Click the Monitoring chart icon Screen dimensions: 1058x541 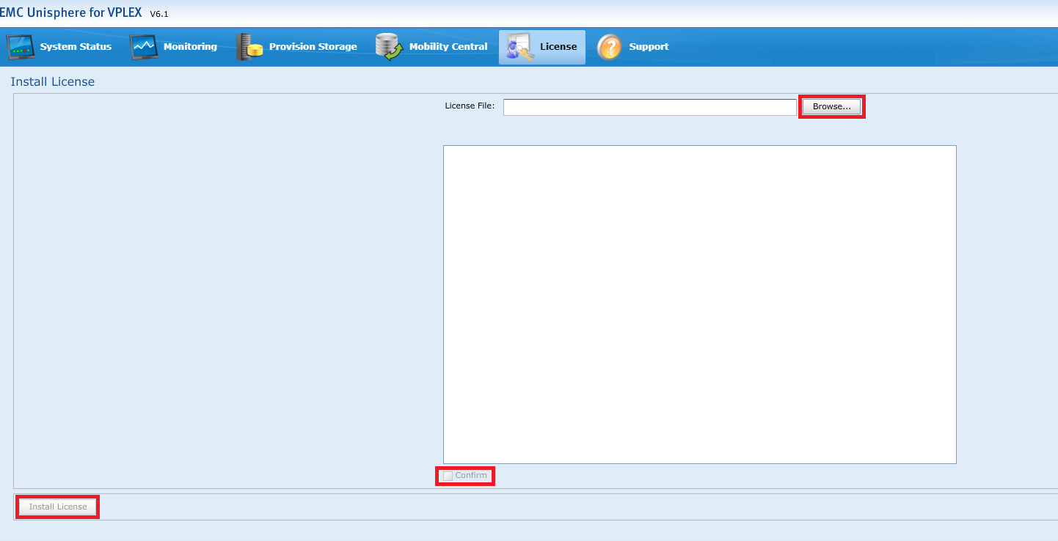142,46
